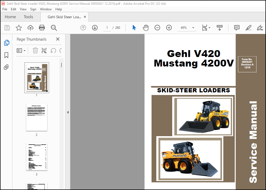266x190 pixels.
Task: Open the Bookmarks panel
Action: [x=6, y=55]
